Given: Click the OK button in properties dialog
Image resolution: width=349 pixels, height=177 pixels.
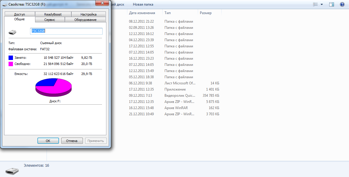Looking at the screenshot, I should (x=48, y=141).
